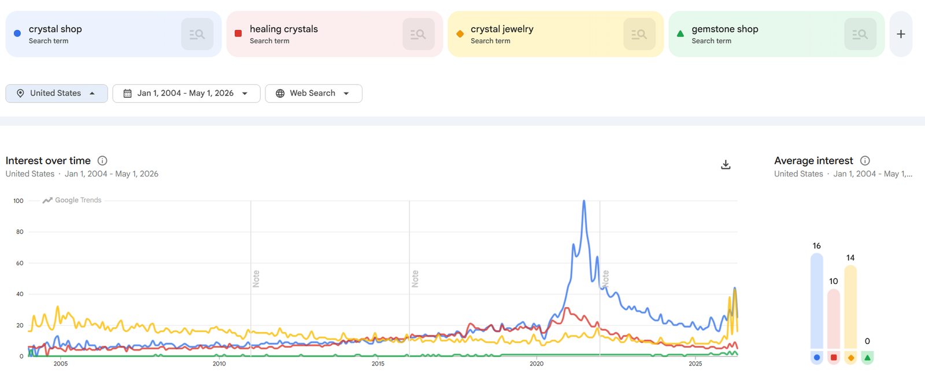Viewport: 925px width, 384px height.
Task: Edit the healing crystals search term
Action: (284, 29)
